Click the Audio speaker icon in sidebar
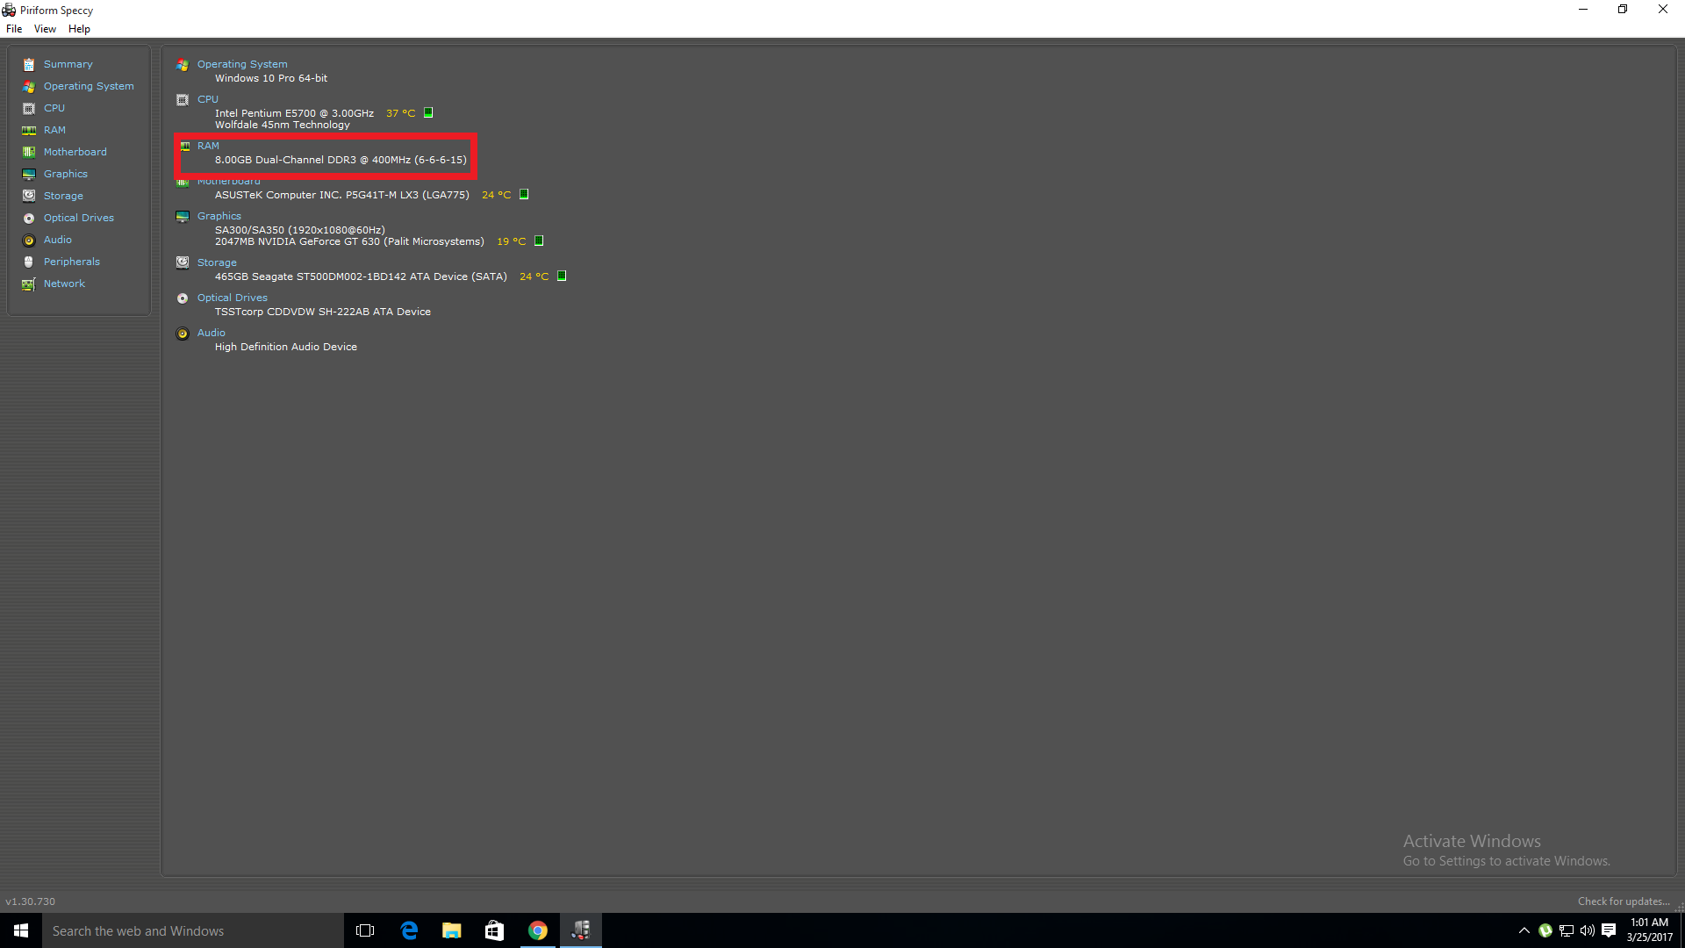 point(29,241)
